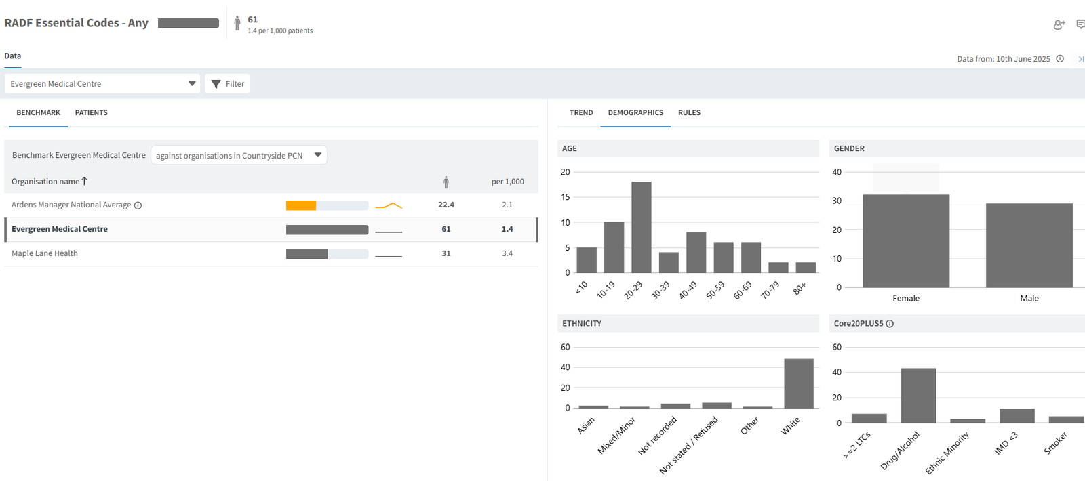Image resolution: width=1085 pixels, height=481 pixels.
Task: Click the add user icon
Action: (1059, 25)
